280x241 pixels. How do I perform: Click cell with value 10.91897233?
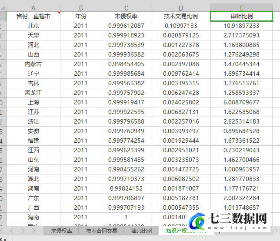(241, 26)
